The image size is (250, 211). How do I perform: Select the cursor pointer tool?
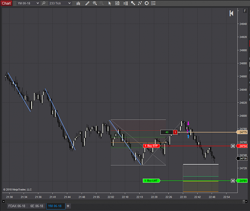110,3
